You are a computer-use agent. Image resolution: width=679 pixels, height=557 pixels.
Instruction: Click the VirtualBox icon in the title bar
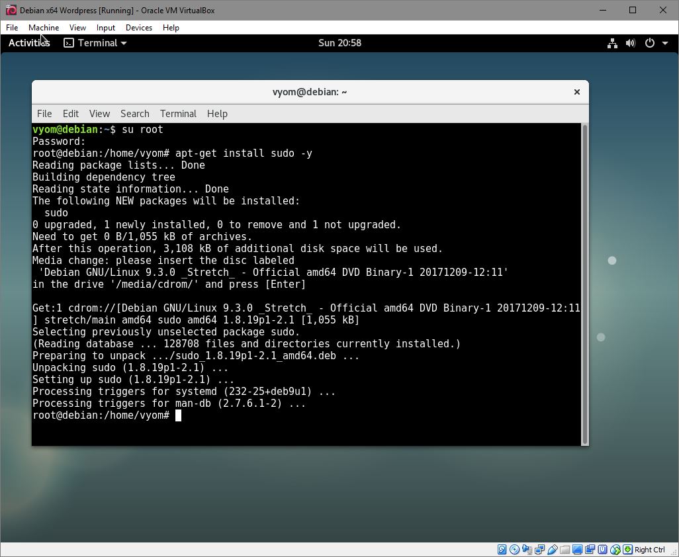click(x=11, y=10)
